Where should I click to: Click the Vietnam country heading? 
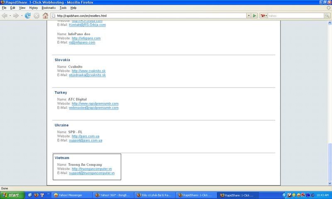(62, 158)
